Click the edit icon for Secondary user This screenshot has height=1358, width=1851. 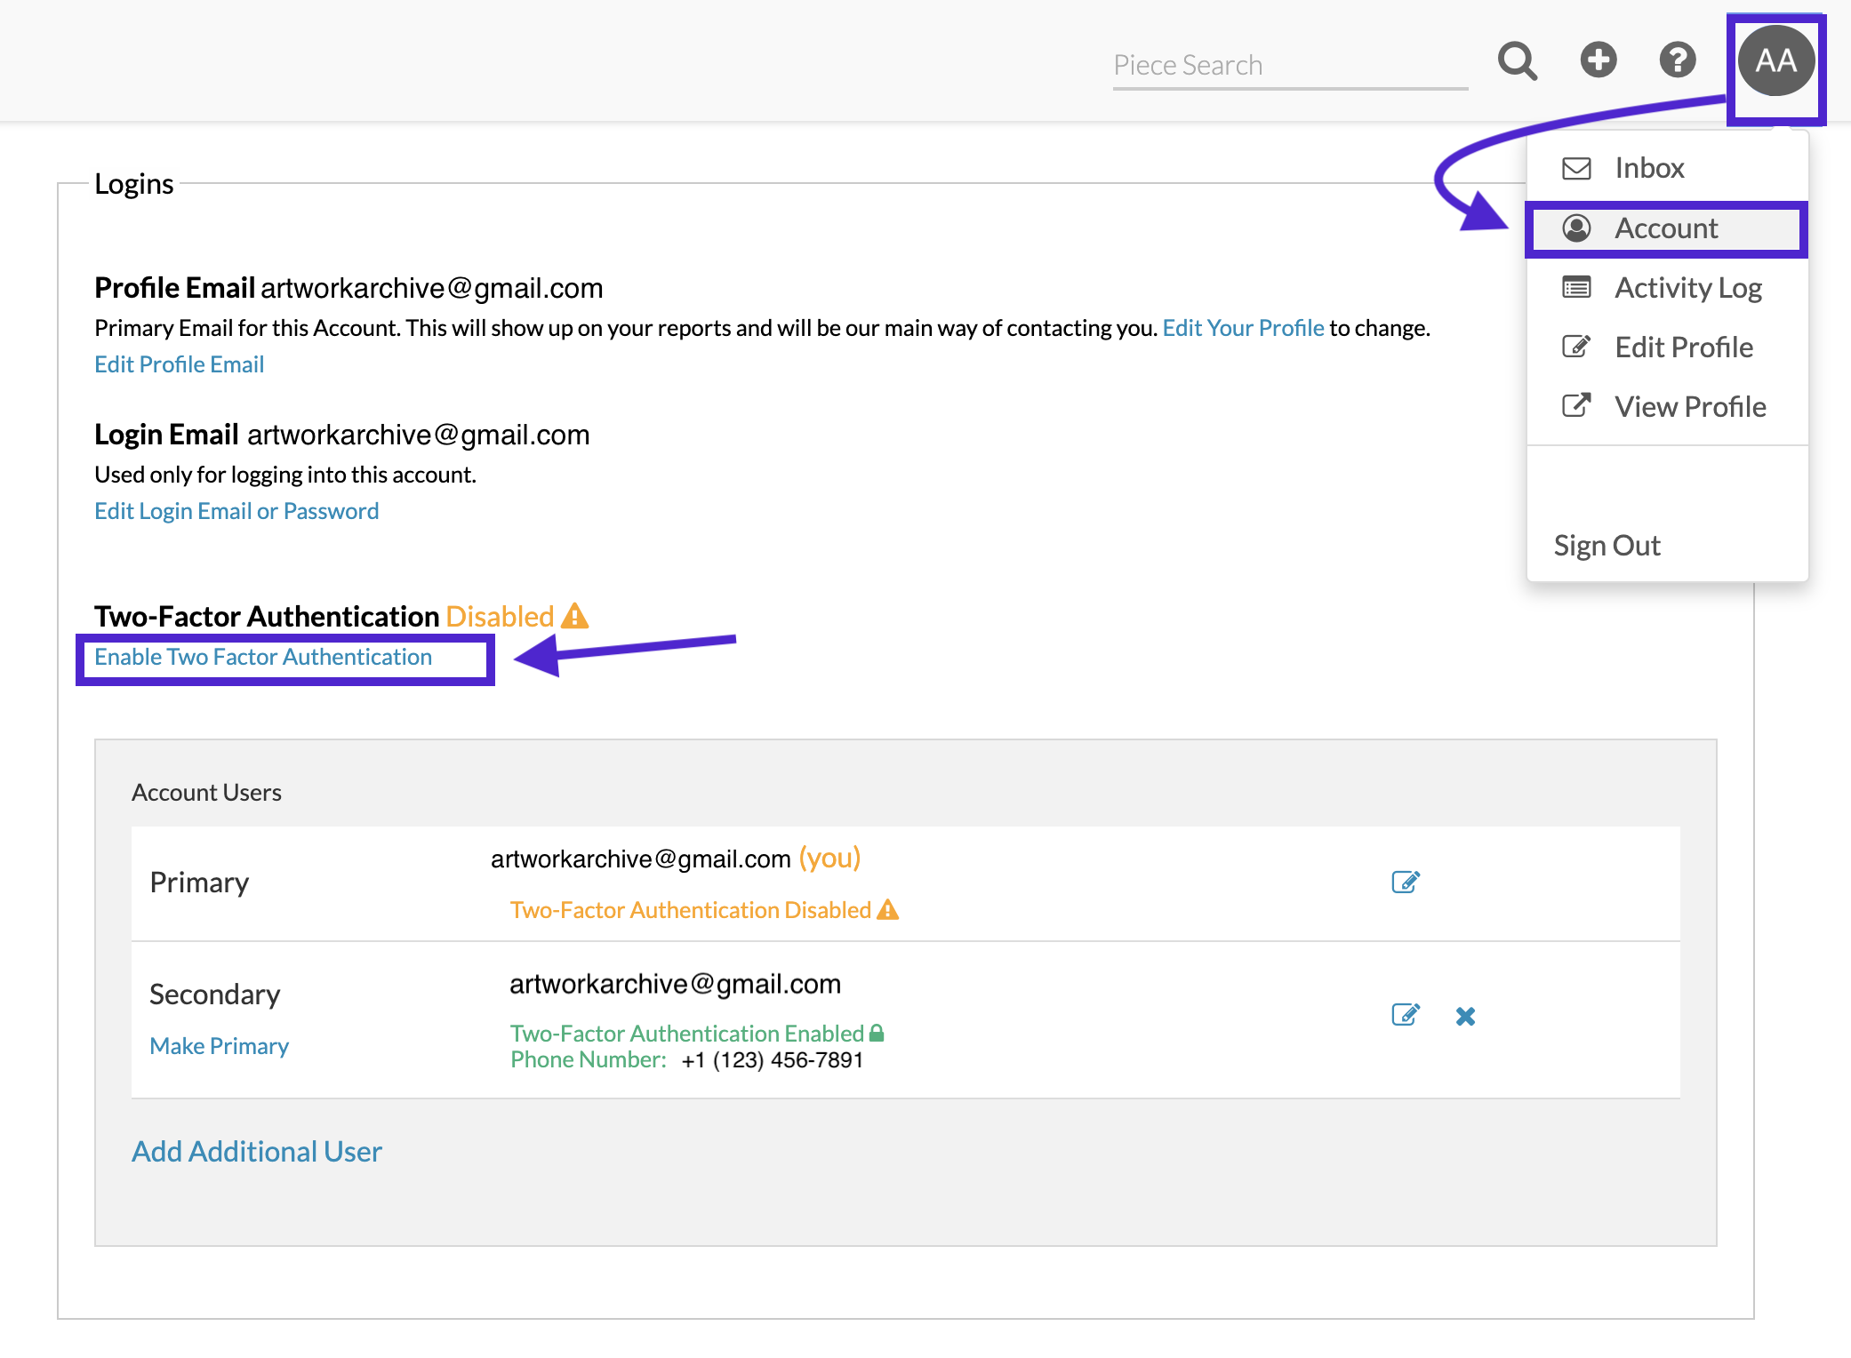[x=1406, y=1014]
